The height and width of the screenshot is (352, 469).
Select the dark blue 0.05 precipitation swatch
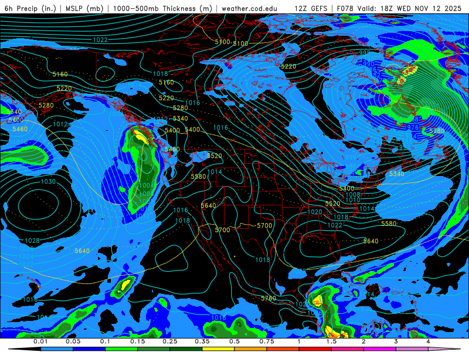coord(89,349)
